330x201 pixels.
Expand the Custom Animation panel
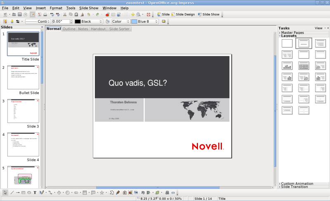(x=297, y=184)
